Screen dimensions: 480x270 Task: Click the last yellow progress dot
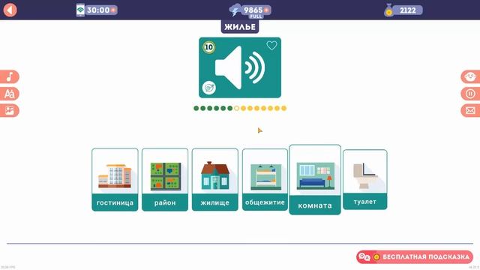click(x=283, y=108)
